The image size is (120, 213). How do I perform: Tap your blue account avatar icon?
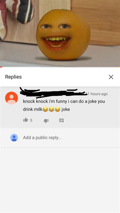tap(14, 138)
